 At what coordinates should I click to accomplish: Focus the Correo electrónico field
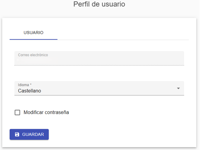[x=99, y=58]
